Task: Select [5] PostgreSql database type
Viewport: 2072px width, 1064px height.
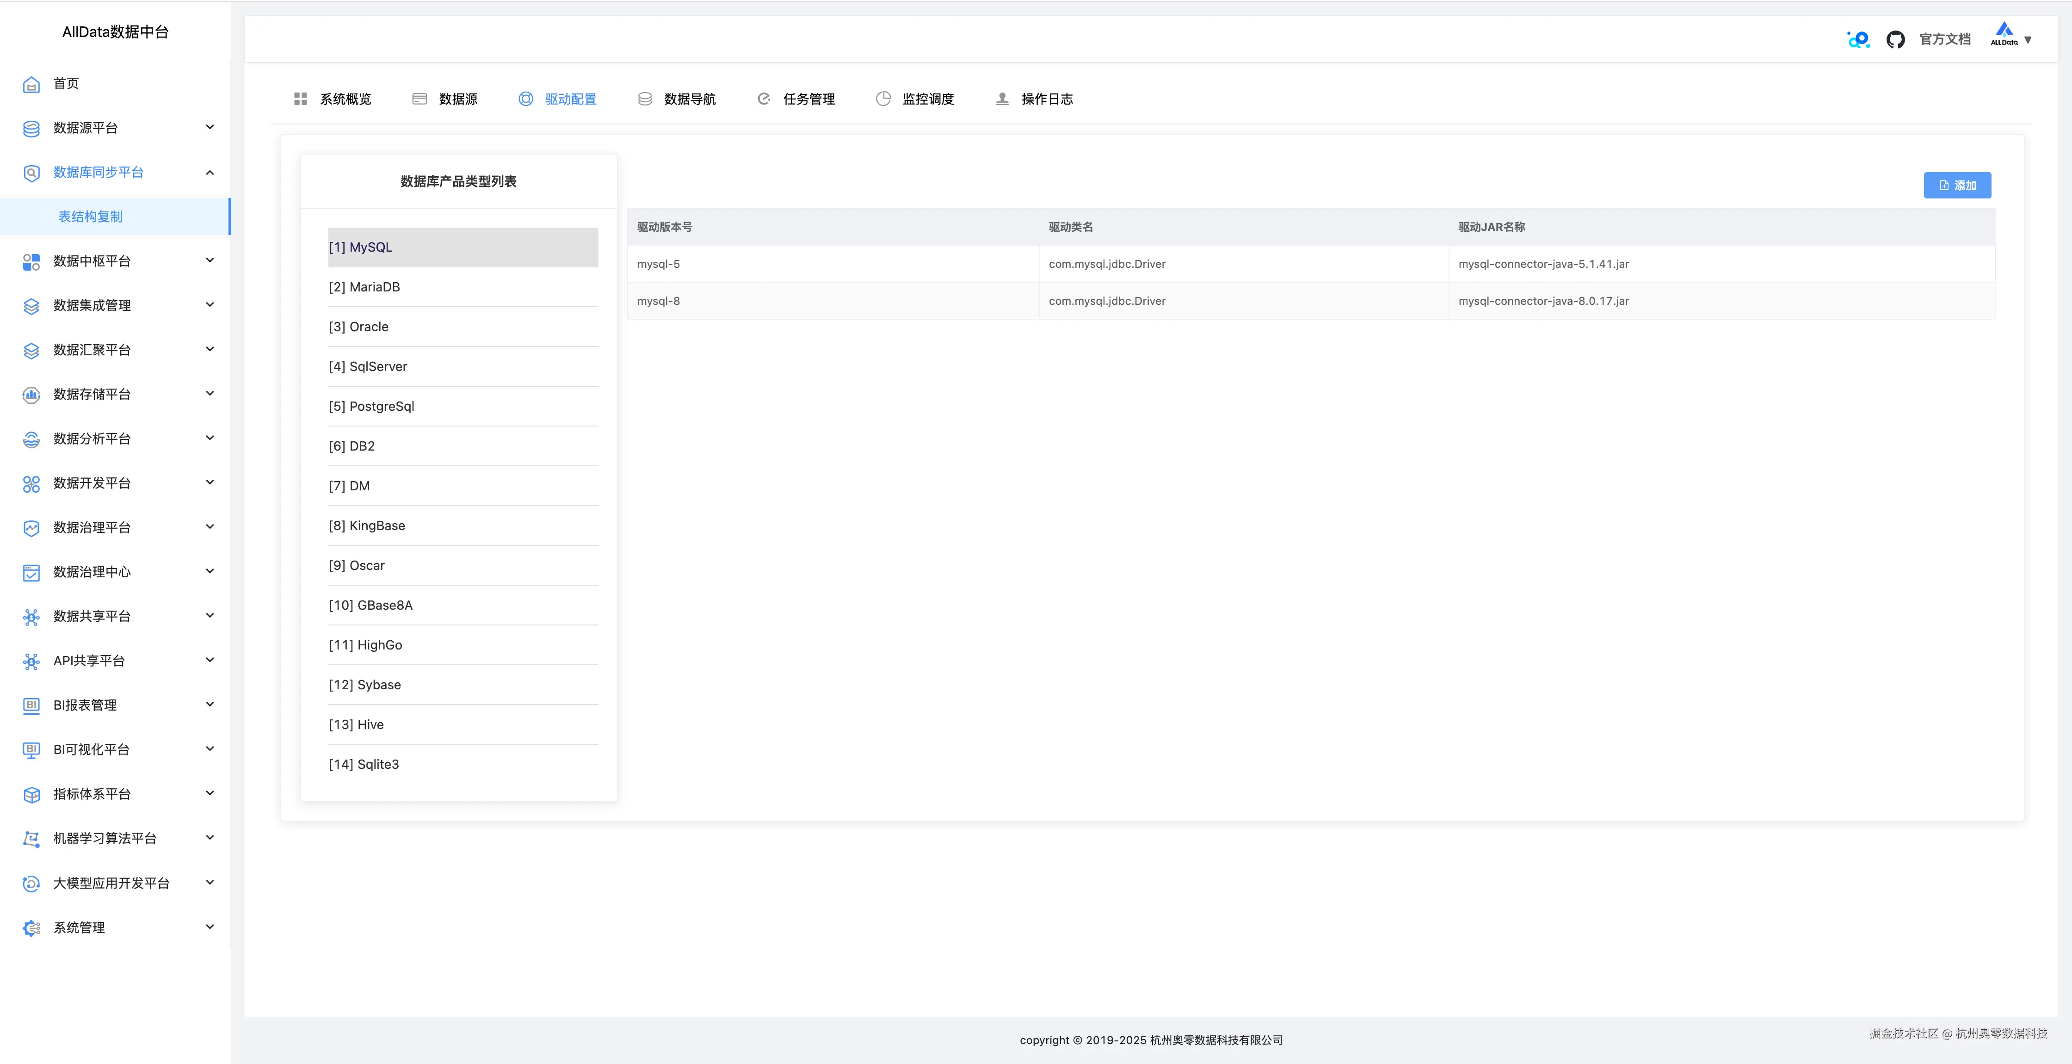Action: tap(371, 407)
